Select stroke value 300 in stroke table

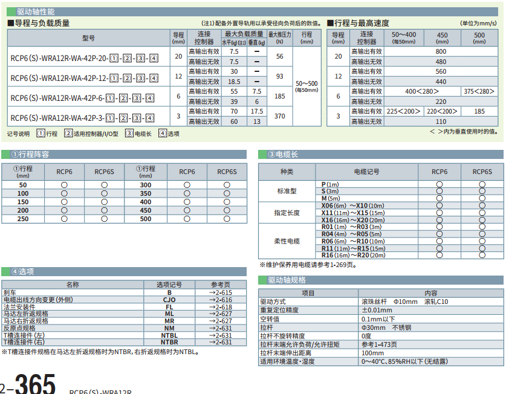point(146,186)
